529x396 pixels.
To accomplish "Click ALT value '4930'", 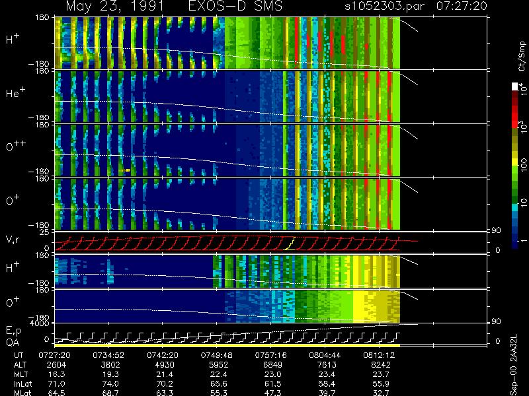I will [x=164, y=365].
